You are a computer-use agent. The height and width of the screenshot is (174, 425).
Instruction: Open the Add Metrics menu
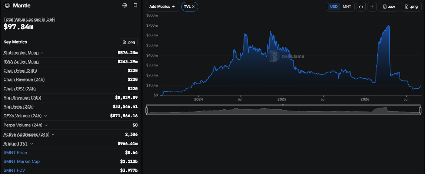pos(162,7)
